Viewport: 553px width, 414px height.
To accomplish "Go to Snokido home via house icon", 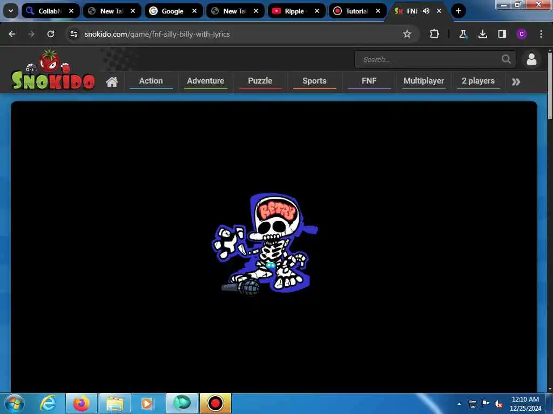I will tap(112, 82).
